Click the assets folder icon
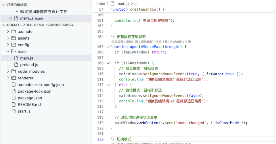This screenshot has height=144, width=276. (14, 38)
